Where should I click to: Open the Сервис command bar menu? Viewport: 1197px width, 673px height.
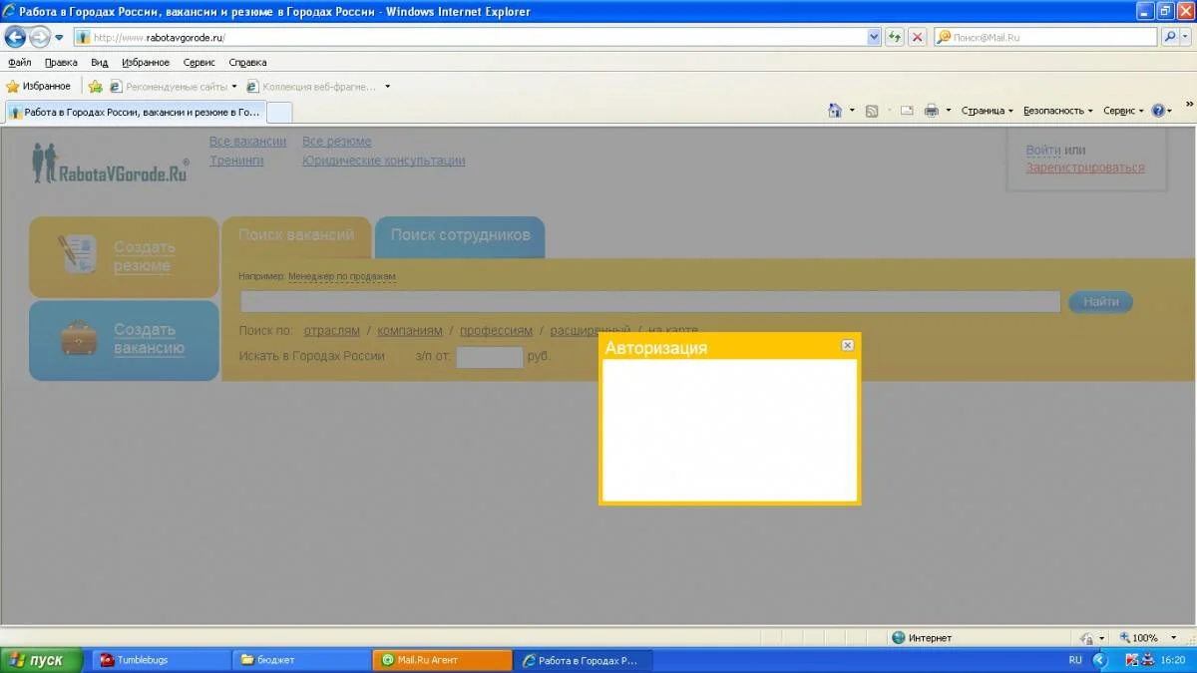(x=1123, y=111)
